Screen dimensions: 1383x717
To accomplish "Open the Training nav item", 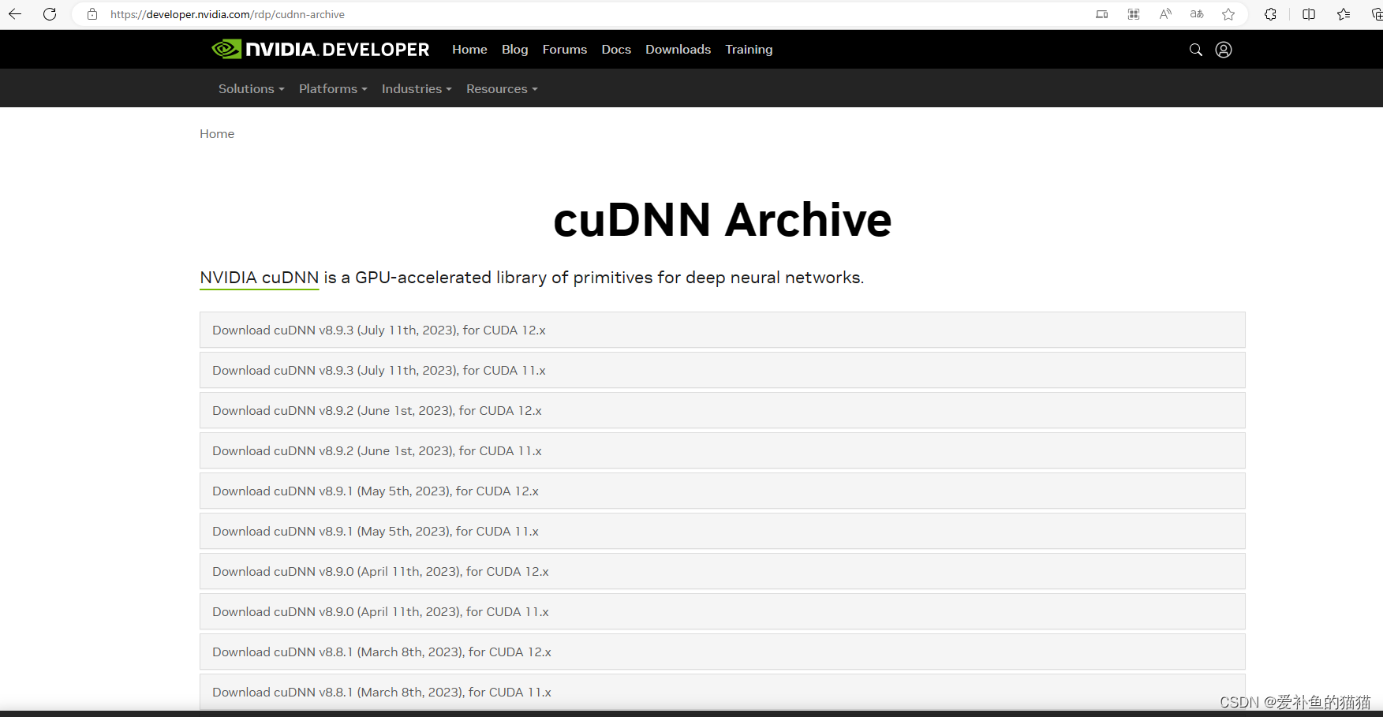I will pyautogui.click(x=749, y=49).
